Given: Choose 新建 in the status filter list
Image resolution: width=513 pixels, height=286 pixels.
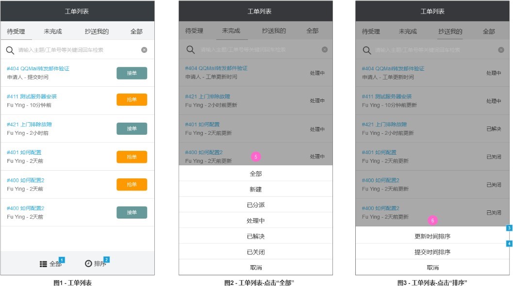Looking at the screenshot, I should [256, 190].
